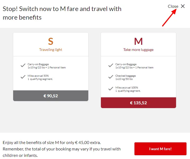Click checkmark beside Miles accrual 100%
This screenshot has width=190, height=159.
coord(111,89)
